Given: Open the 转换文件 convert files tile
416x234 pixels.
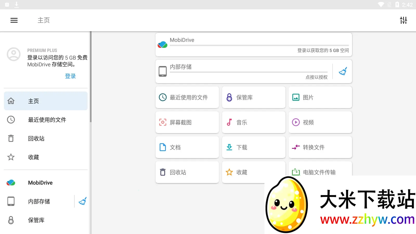Looking at the screenshot, I should click(320, 147).
